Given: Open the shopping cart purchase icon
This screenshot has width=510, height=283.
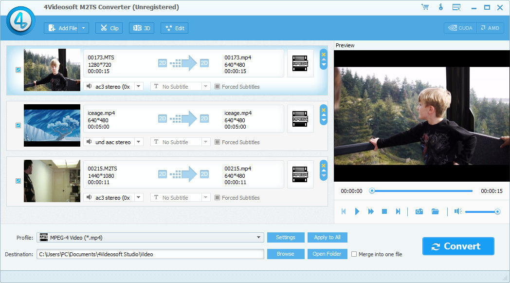Looking at the screenshot, I should (425, 7).
